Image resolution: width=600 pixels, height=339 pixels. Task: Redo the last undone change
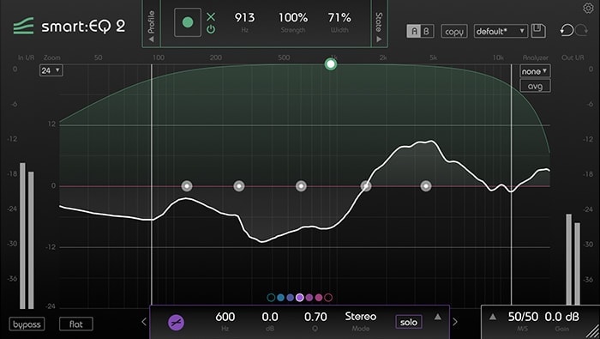point(581,30)
